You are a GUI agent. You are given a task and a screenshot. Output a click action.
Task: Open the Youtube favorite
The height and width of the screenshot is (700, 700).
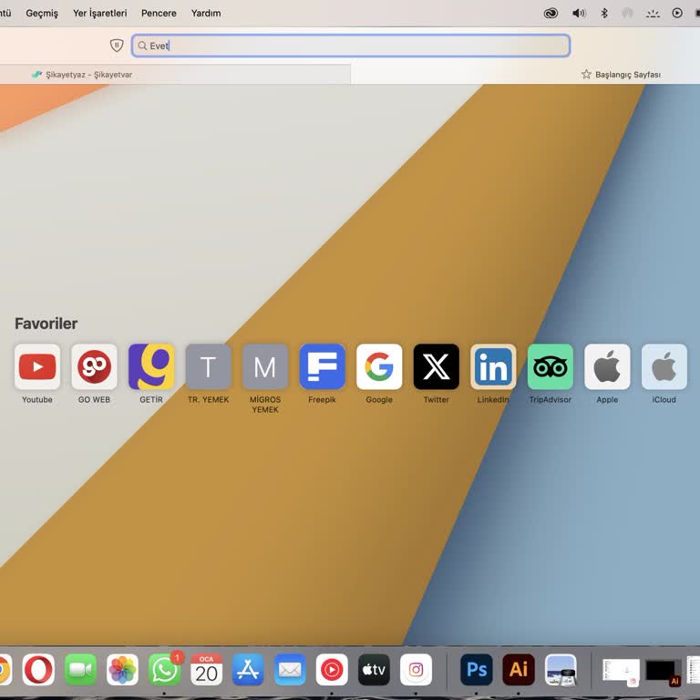pos(37,366)
